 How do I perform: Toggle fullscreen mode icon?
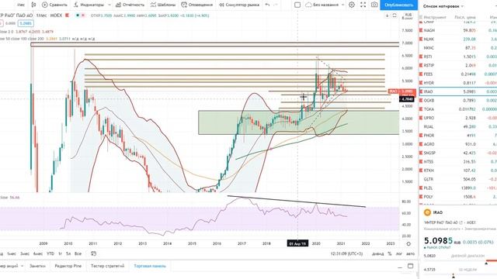[363, 5]
